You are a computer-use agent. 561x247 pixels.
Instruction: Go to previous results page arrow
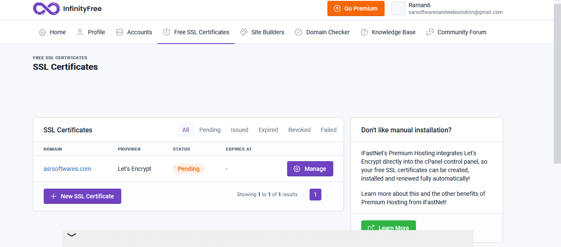[304, 195]
